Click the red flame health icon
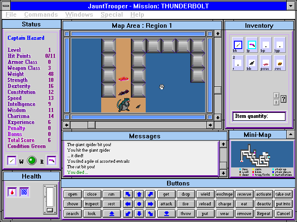Viewport: 297px width, 222px height. click(12, 192)
